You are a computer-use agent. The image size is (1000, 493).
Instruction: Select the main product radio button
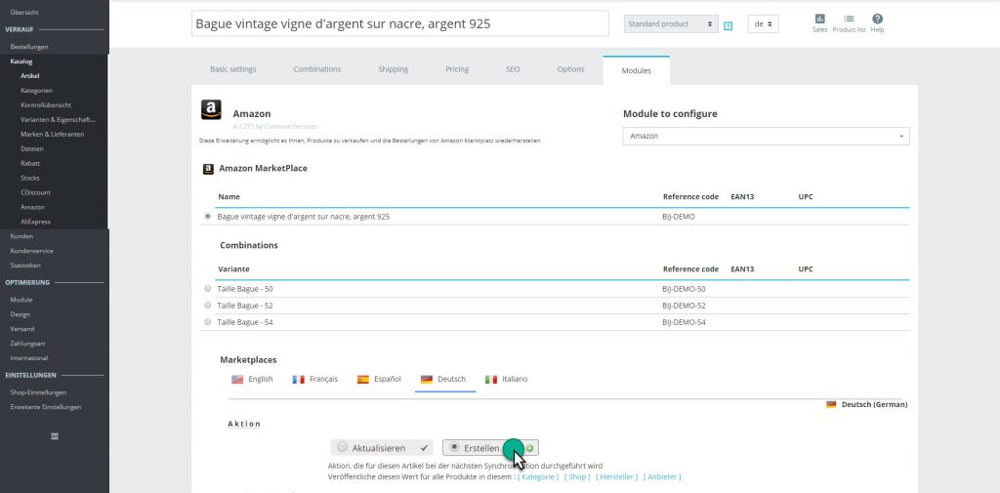207,216
